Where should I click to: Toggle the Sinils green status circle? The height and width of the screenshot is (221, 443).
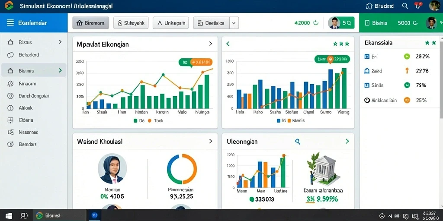(407, 85)
